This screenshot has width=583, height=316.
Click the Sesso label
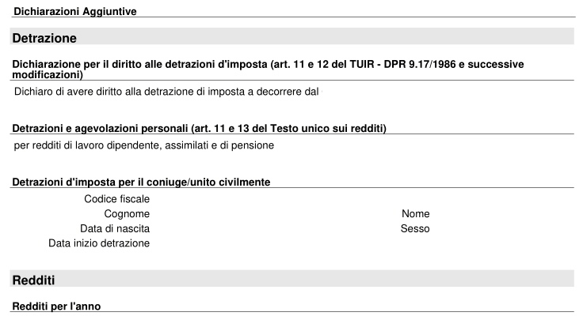click(415, 229)
